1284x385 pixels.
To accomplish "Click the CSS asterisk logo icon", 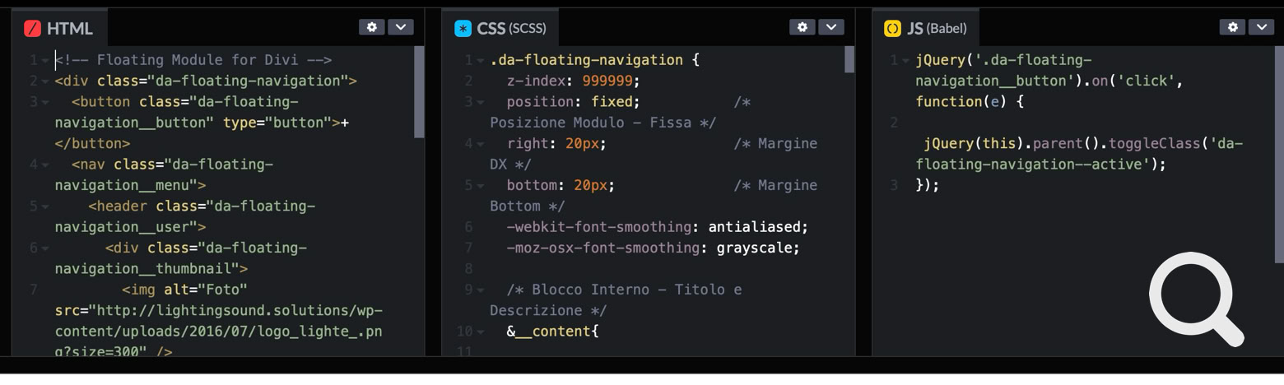I will 463,29.
